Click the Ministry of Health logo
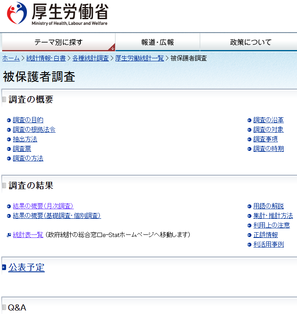Screen dimensions: 297x314 pyautogui.click(x=57, y=14)
